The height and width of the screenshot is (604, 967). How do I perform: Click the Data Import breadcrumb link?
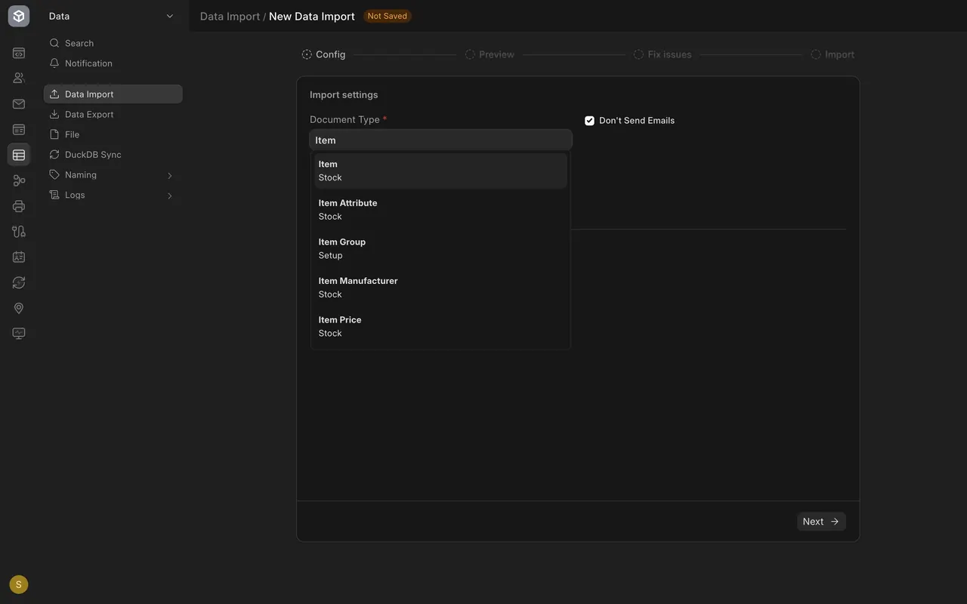(x=230, y=16)
